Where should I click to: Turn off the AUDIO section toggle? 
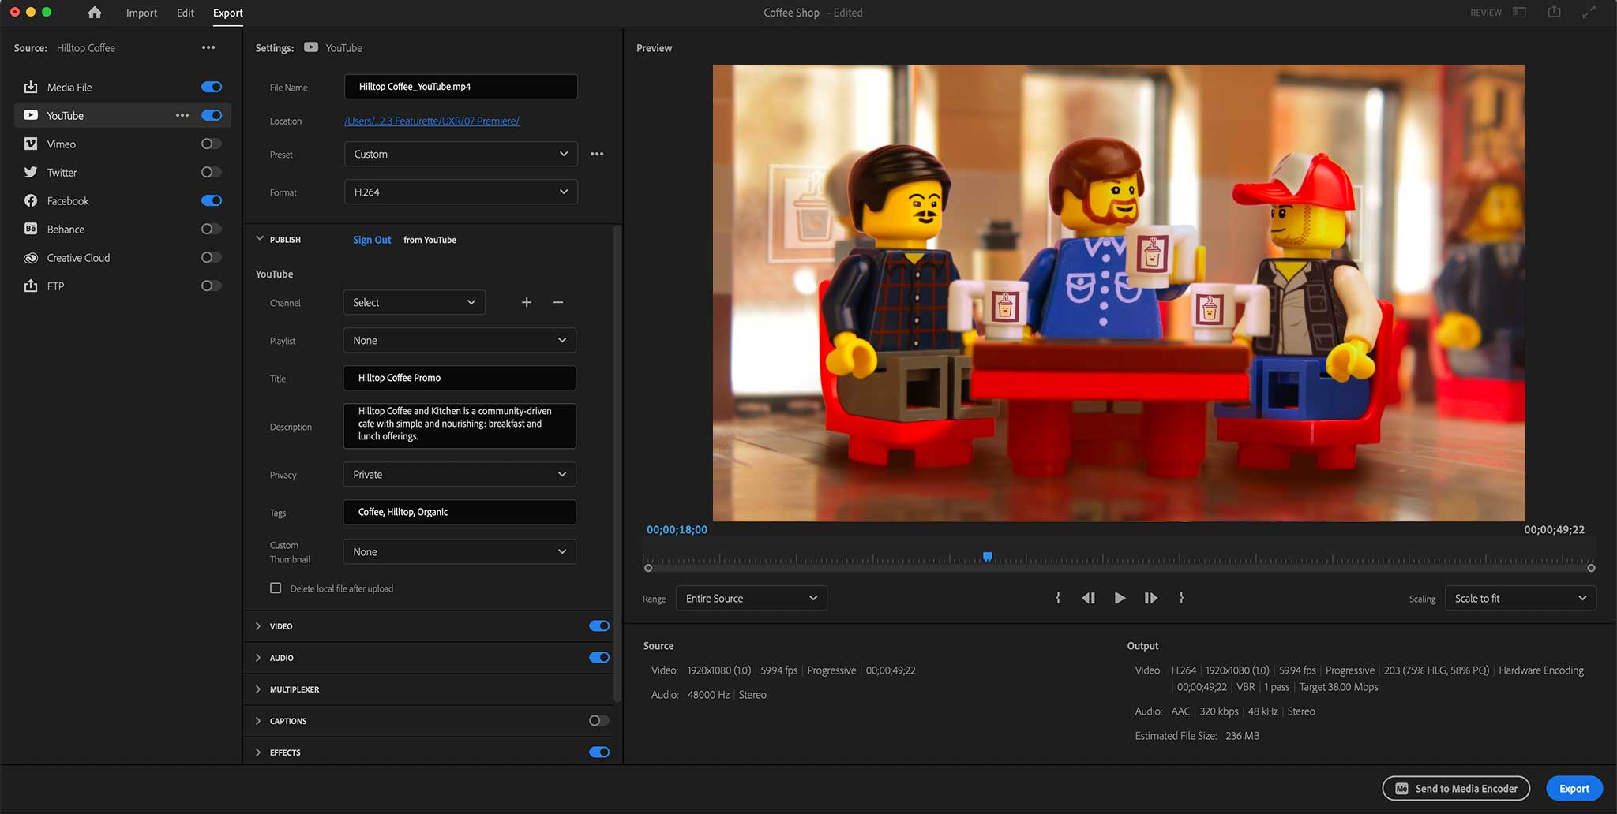599,657
